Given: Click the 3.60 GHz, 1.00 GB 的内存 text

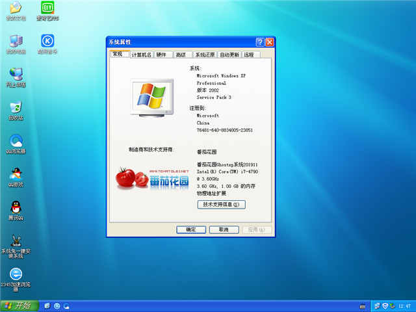Looking at the screenshot, I should click(226, 187).
